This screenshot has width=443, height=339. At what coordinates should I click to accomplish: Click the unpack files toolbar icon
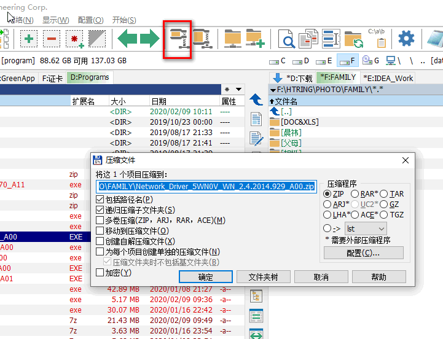(x=203, y=39)
